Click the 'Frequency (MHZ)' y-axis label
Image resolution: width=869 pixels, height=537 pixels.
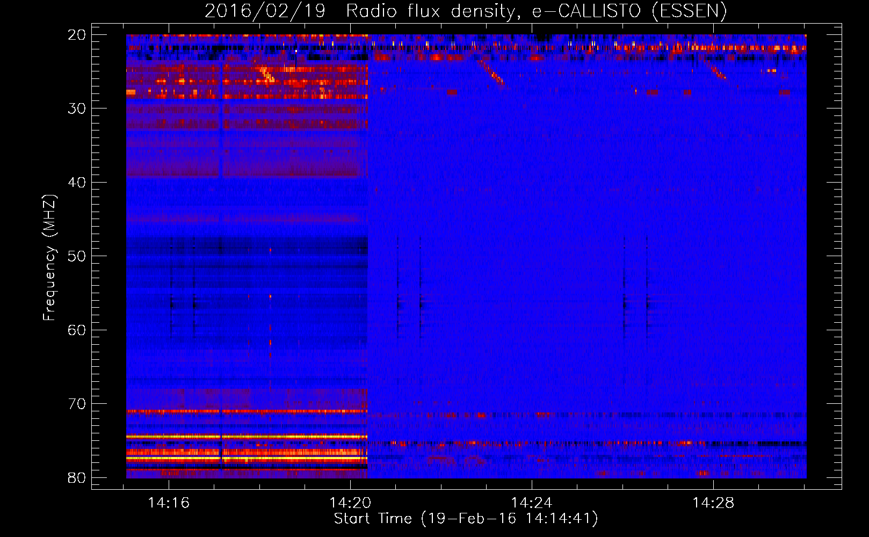tap(49, 258)
